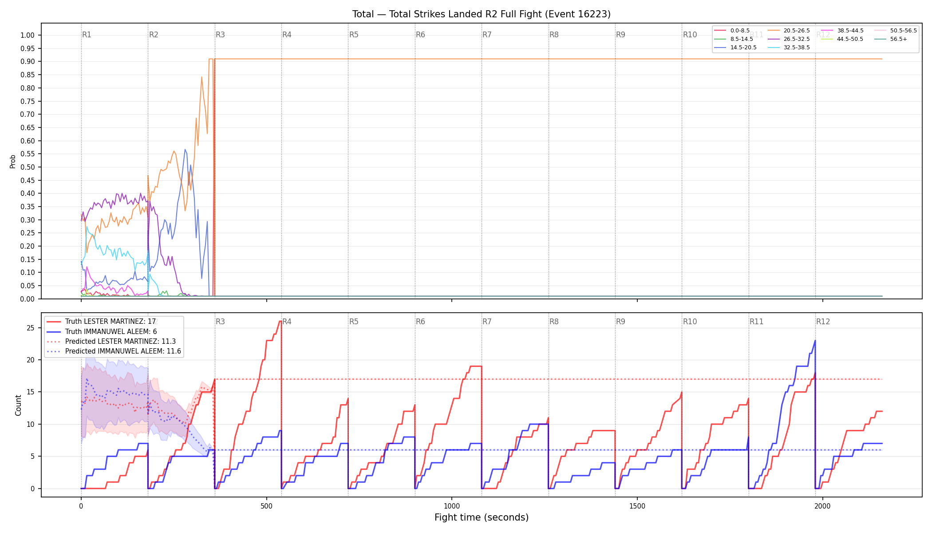Image resolution: width=932 pixels, height=533 pixels.
Task: Select the 0.0-8.5 legend entry
Action: tap(732, 31)
